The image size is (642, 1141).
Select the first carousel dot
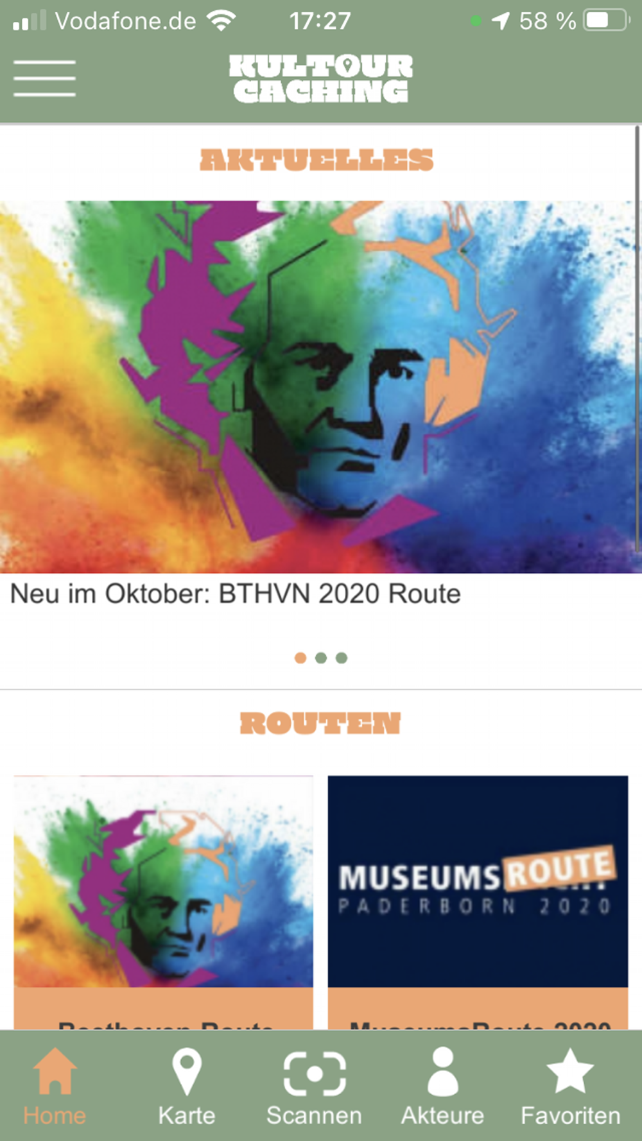(x=300, y=658)
